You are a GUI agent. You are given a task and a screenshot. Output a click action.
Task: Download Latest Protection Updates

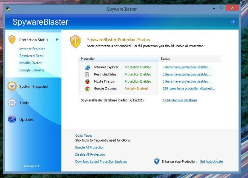pyautogui.click(x=101, y=162)
